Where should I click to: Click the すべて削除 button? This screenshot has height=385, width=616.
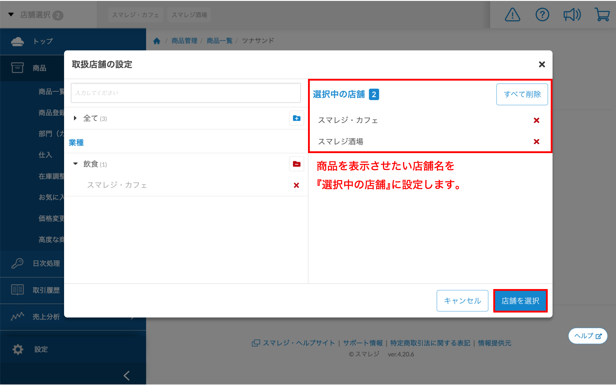[522, 94]
